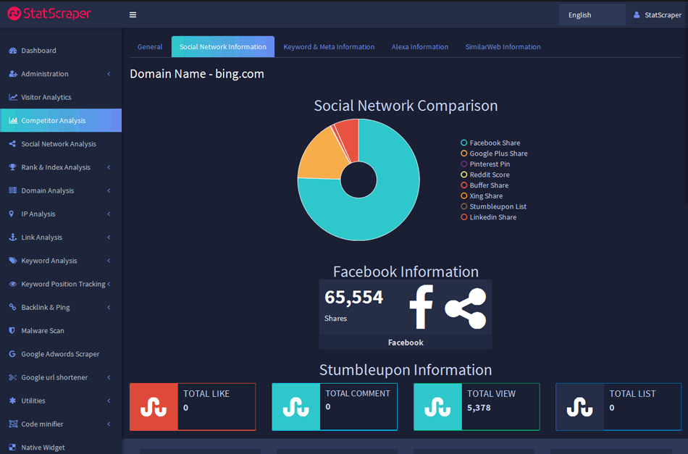Switch to the General tab
Image resolution: width=688 pixels, height=454 pixels.
150,46
